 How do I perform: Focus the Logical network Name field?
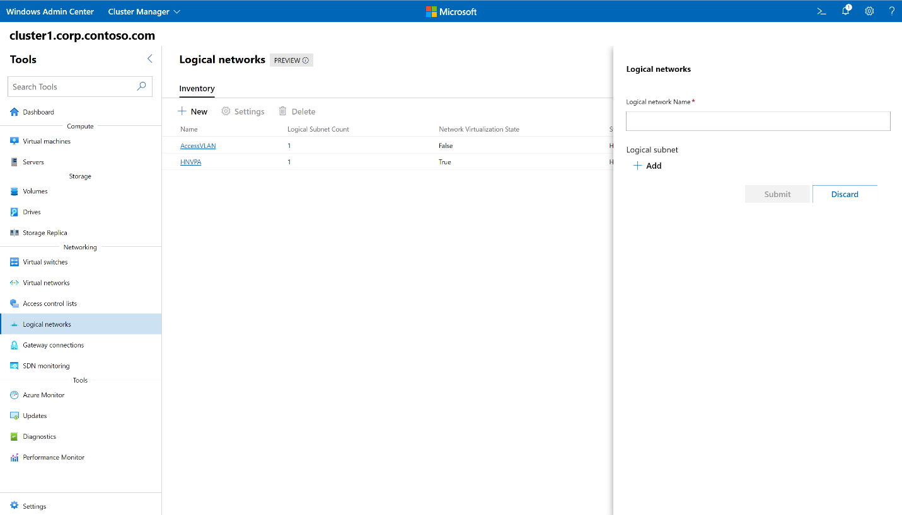(758, 121)
